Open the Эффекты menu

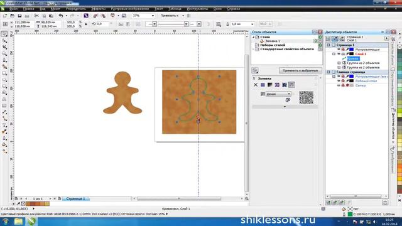[98, 9]
